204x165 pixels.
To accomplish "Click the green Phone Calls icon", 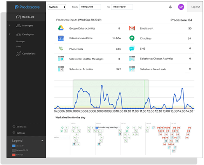I will coord(61,49).
